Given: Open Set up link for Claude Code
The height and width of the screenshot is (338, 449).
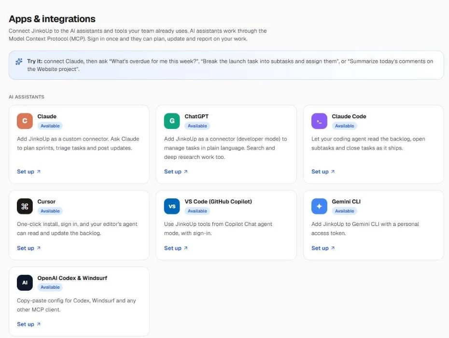Looking at the screenshot, I should 323,171.
